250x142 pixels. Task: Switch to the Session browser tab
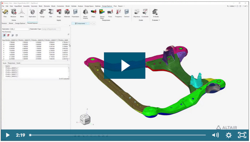tap(4, 23)
